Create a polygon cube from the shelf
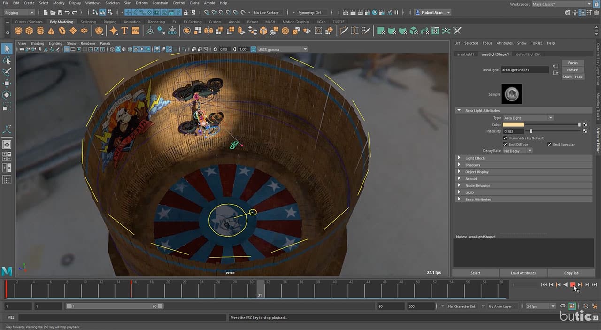Viewport: 601px width, 330px height. (29, 31)
